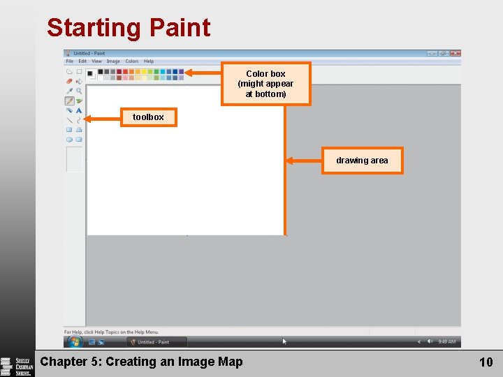This screenshot has height=377, width=503.
Task: Open the Image menu
Action: tap(113, 61)
